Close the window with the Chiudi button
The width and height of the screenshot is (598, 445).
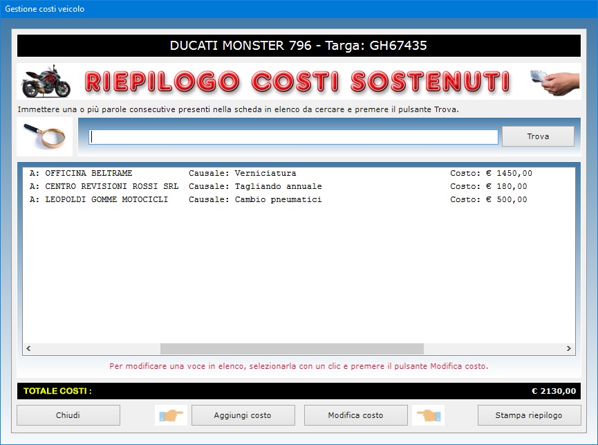(x=68, y=415)
